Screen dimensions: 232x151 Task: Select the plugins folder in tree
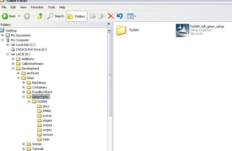pyautogui.click(x=47, y=120)
